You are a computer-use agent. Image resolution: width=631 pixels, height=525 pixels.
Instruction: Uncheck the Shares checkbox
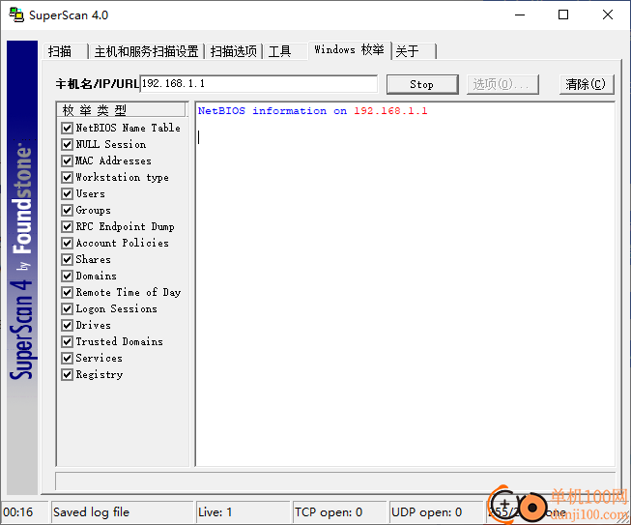coord(68,260)
